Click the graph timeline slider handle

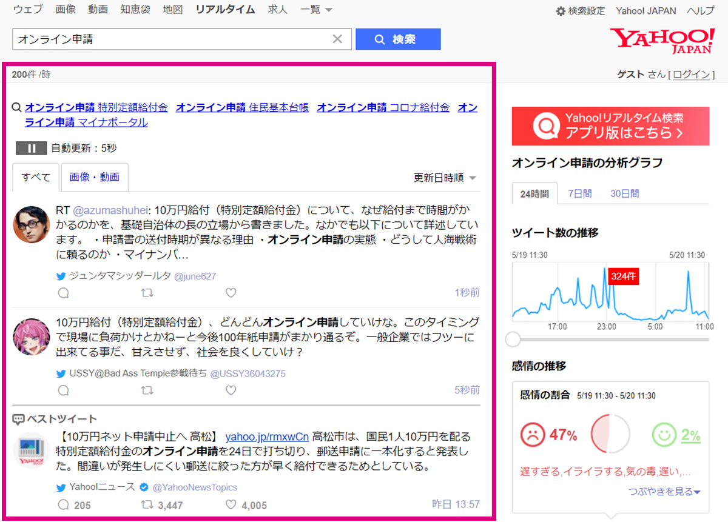pyautogui.click(x=513, y=339)
